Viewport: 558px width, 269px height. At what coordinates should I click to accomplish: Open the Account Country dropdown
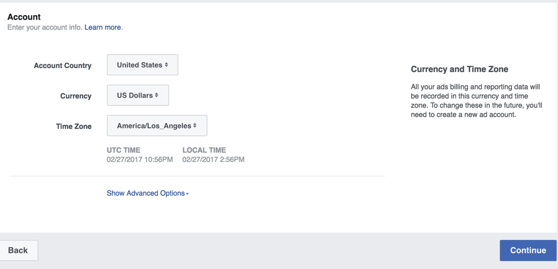pyautogui.click(x=142, y=65)
